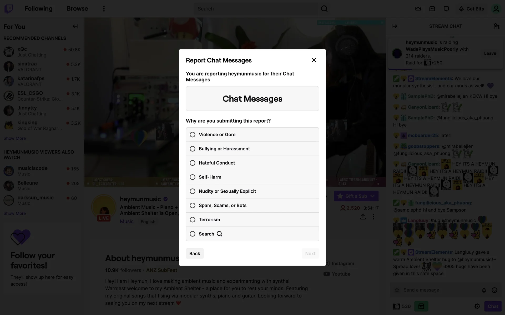This screenshot has width=505, height=315.
Task: Go to the Browse tab
Action: pos(77,9)
